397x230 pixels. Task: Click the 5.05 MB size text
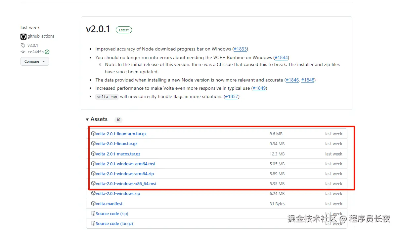click(x=277, y=164)
